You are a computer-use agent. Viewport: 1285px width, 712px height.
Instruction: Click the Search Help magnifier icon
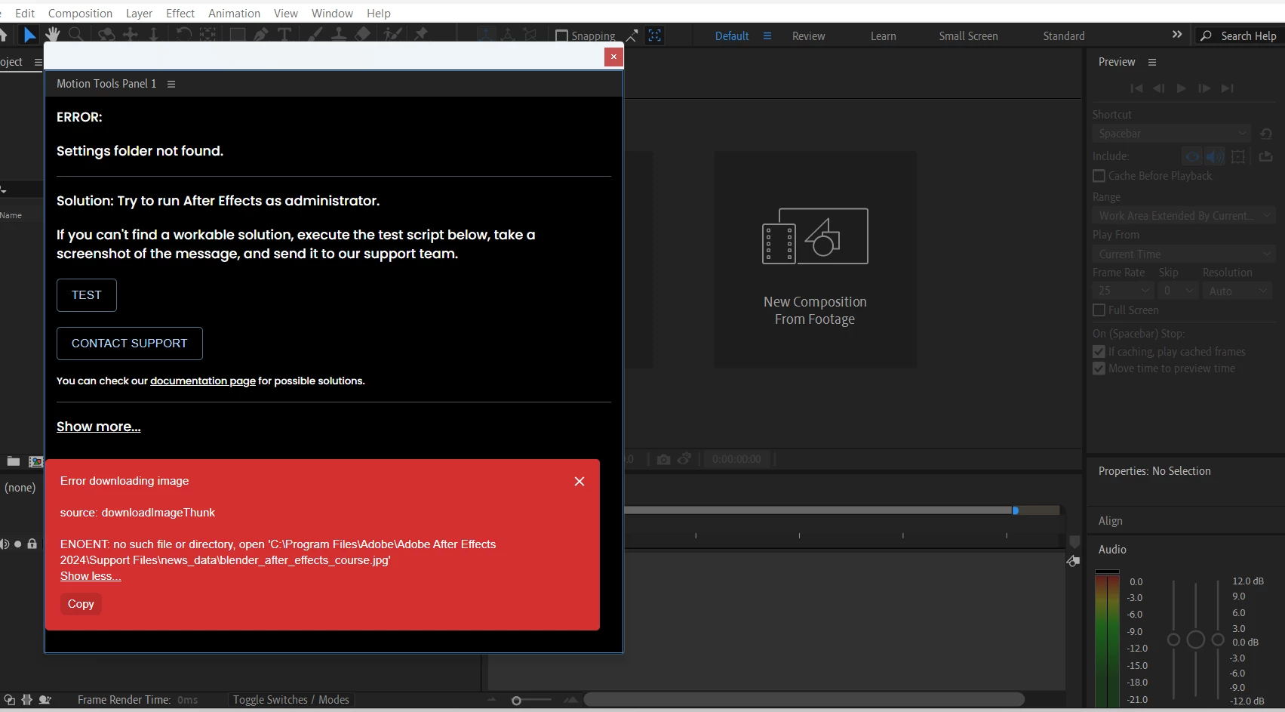[1207, 35]
